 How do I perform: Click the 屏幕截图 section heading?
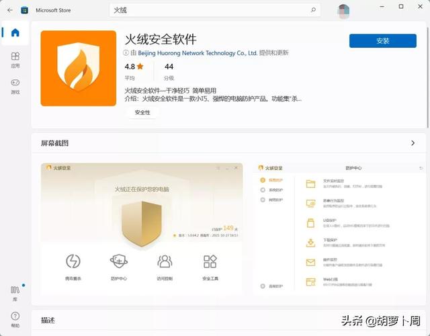pyautogui.click(x=54, y=143)
